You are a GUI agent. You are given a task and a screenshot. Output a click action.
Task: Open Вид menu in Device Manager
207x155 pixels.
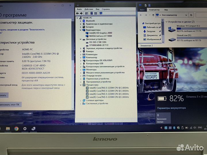(97, 9)
